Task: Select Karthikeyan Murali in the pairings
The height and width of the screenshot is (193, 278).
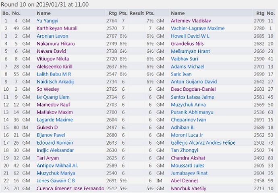Action: pos(57,28)
